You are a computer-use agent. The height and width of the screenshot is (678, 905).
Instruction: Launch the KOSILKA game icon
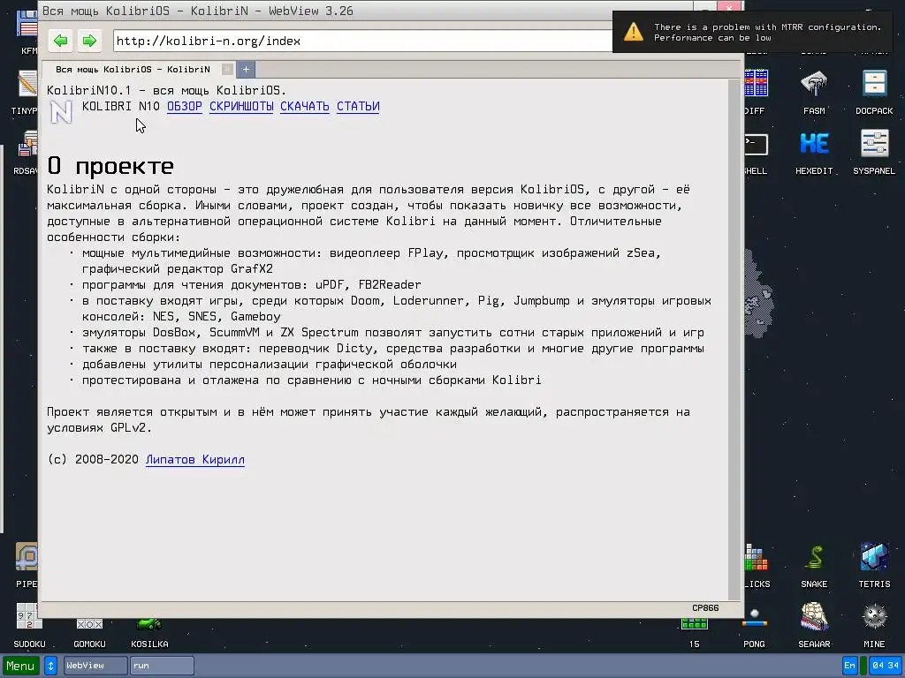[x=149, y=633]
